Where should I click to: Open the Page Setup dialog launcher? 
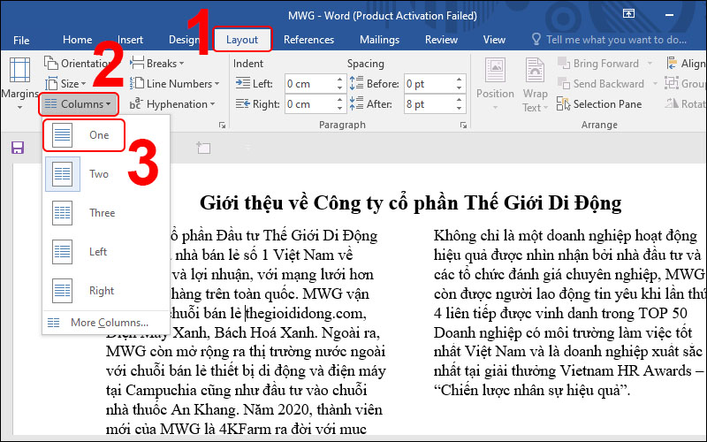[222, 126]
